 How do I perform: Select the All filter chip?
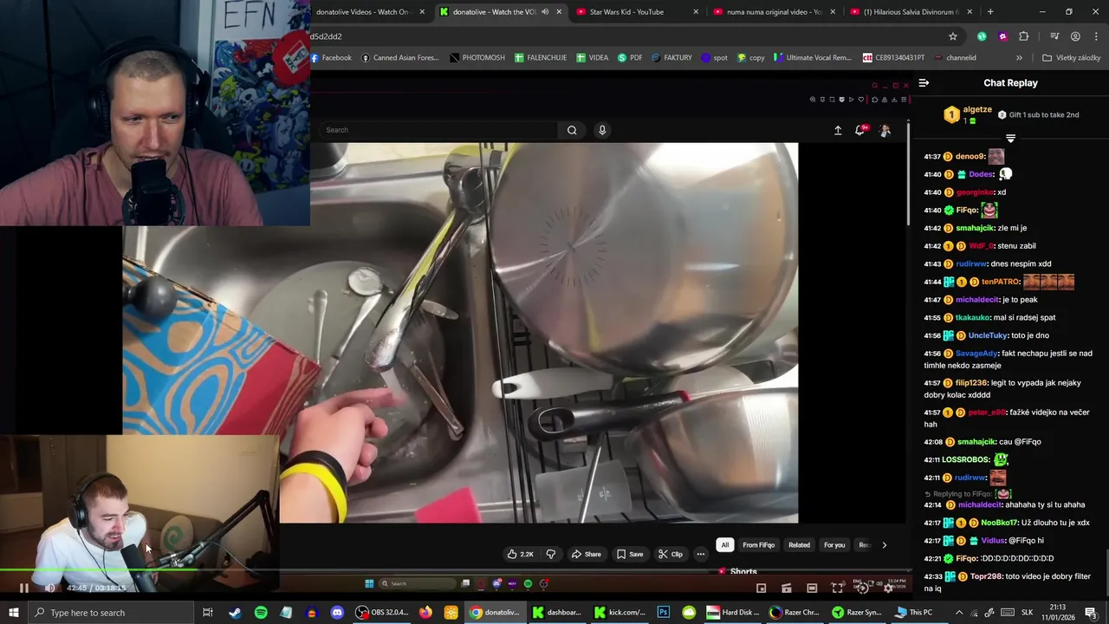point(725,545)
